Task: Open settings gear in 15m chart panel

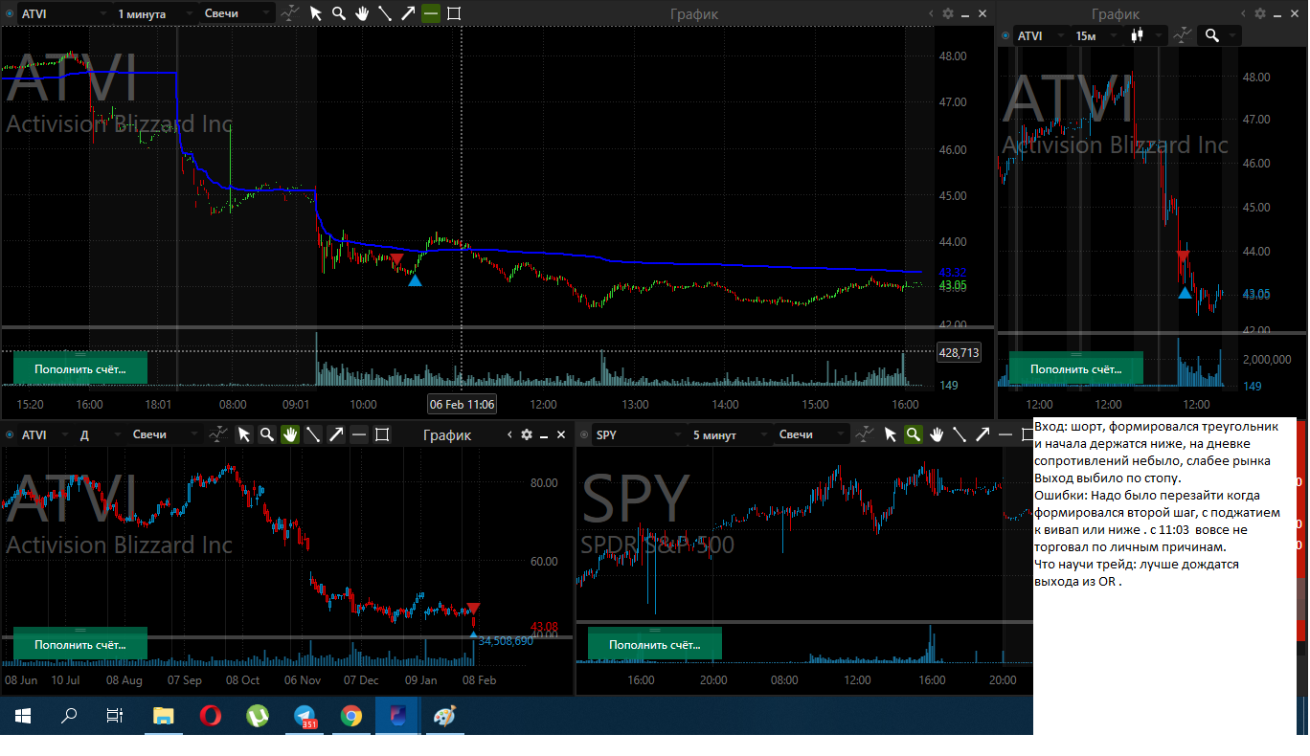Action: pyautogui.click(x=1260, y=13)
